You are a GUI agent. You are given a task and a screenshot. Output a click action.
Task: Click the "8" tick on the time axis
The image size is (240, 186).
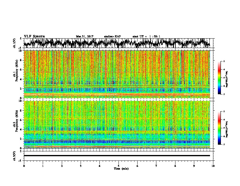175,166
